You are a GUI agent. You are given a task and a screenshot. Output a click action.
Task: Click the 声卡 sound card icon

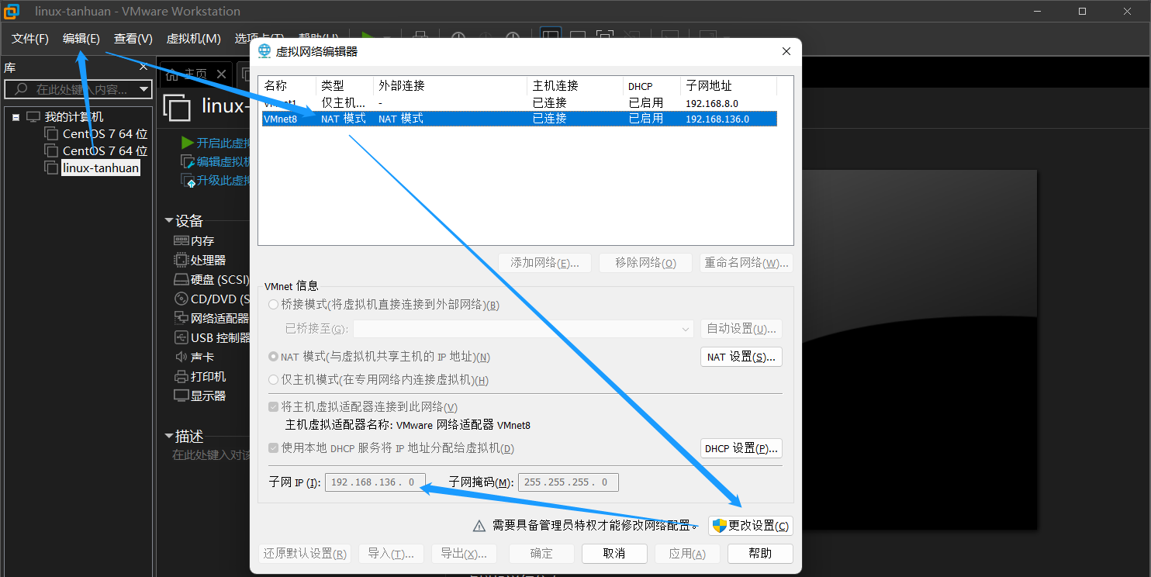pos(181,357)
